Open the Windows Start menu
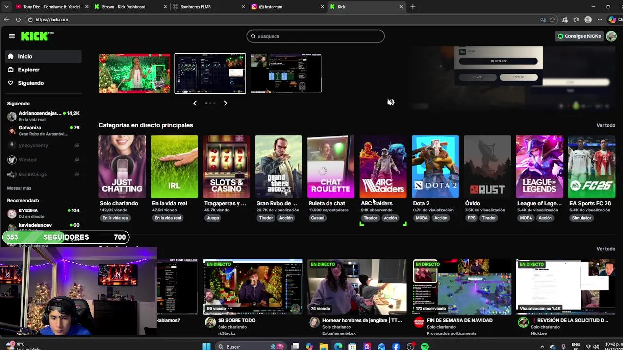 [x=206, y=347]
